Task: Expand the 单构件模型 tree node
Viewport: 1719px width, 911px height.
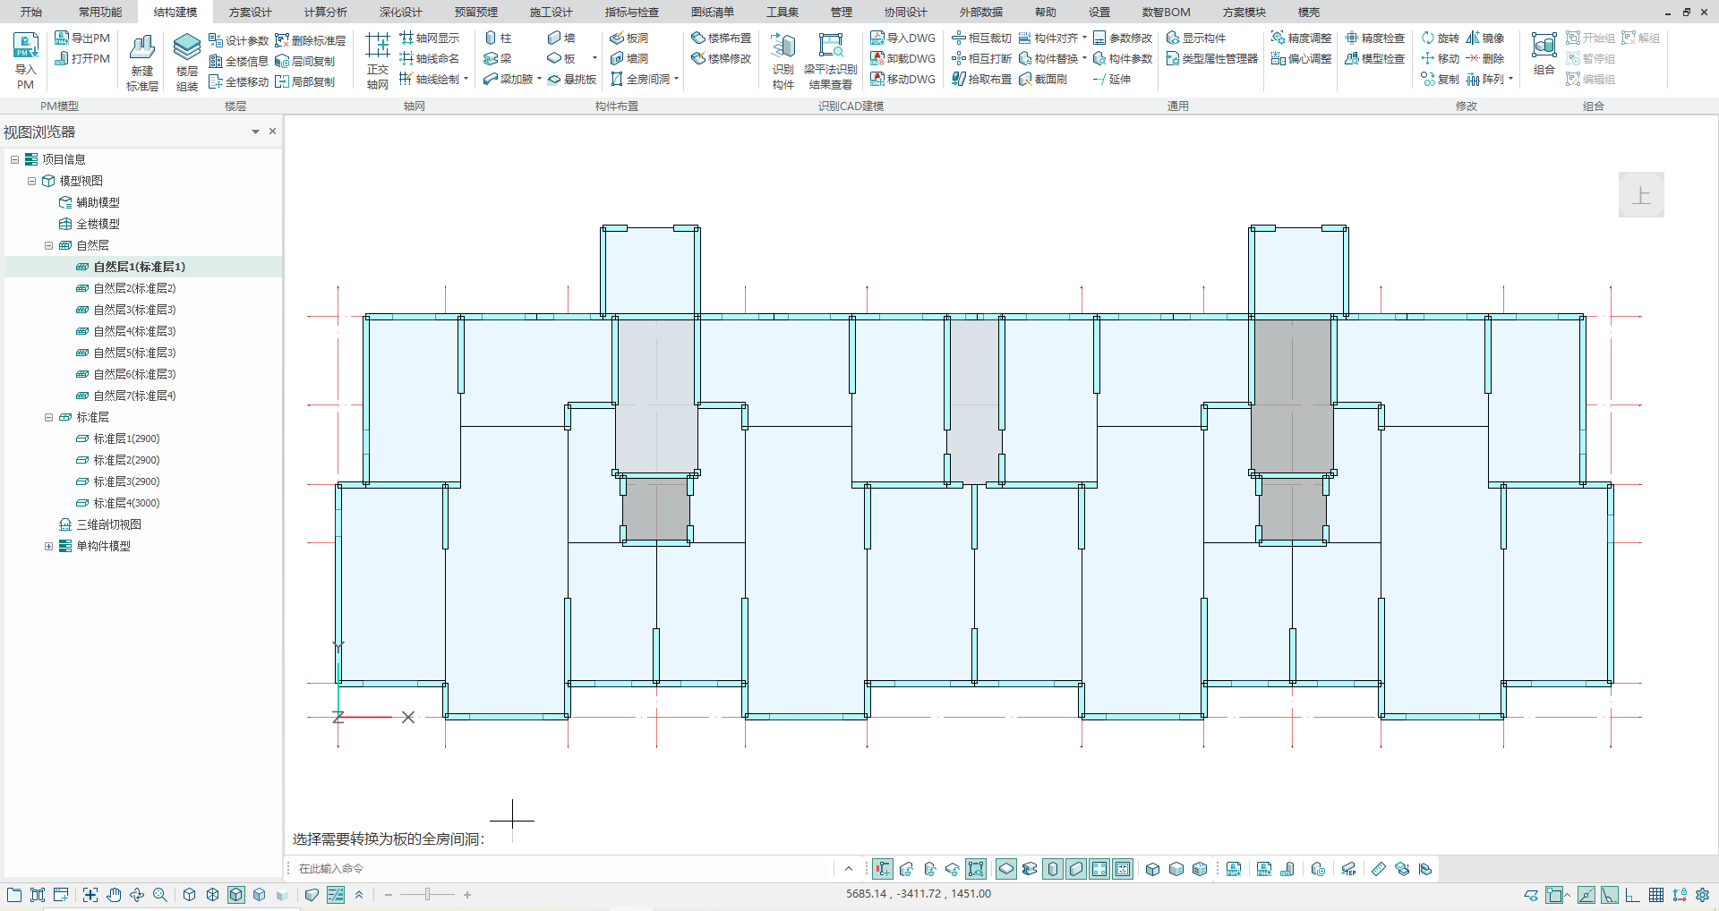Action: coord(49,546)
